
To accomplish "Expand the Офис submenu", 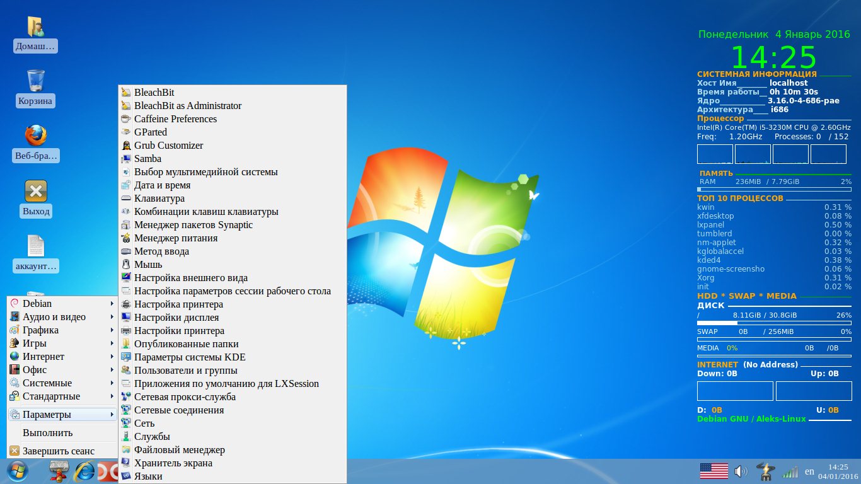I will point(62,369).
